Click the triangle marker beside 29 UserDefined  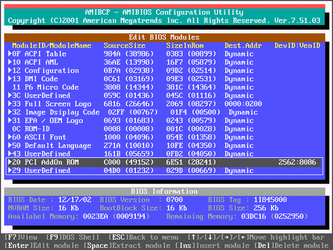coord(10,171)
